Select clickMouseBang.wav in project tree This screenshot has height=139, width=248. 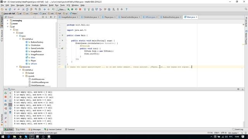pos(40,82)
